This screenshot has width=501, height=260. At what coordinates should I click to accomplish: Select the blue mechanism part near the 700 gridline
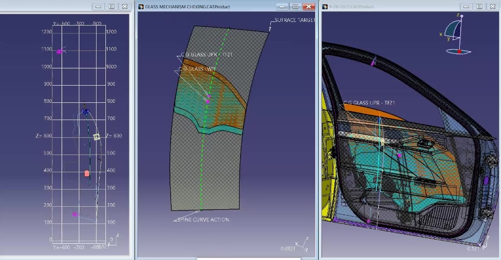[85, 112]
